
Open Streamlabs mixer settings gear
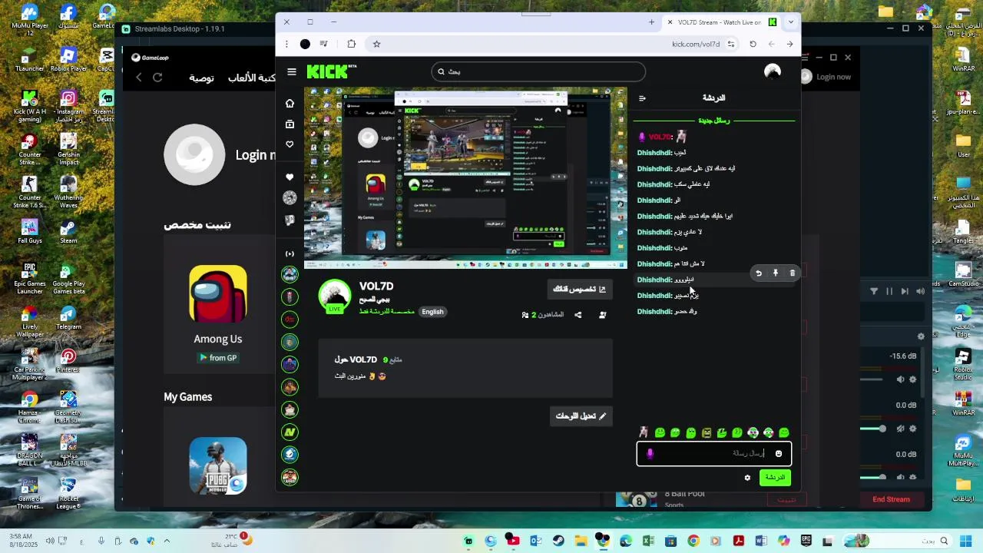point(921,336)
